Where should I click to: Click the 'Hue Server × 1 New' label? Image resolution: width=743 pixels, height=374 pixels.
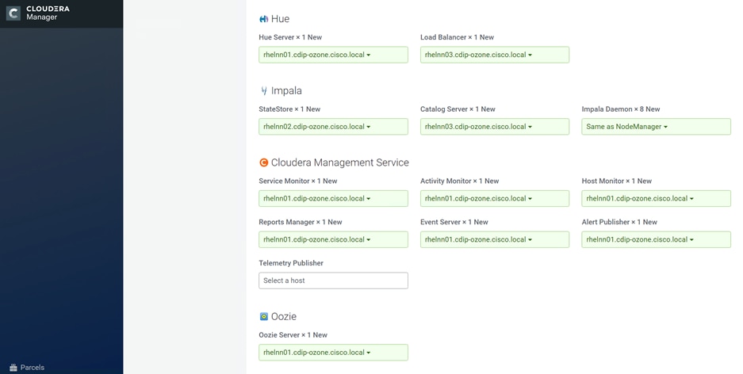tap(290, 37)
